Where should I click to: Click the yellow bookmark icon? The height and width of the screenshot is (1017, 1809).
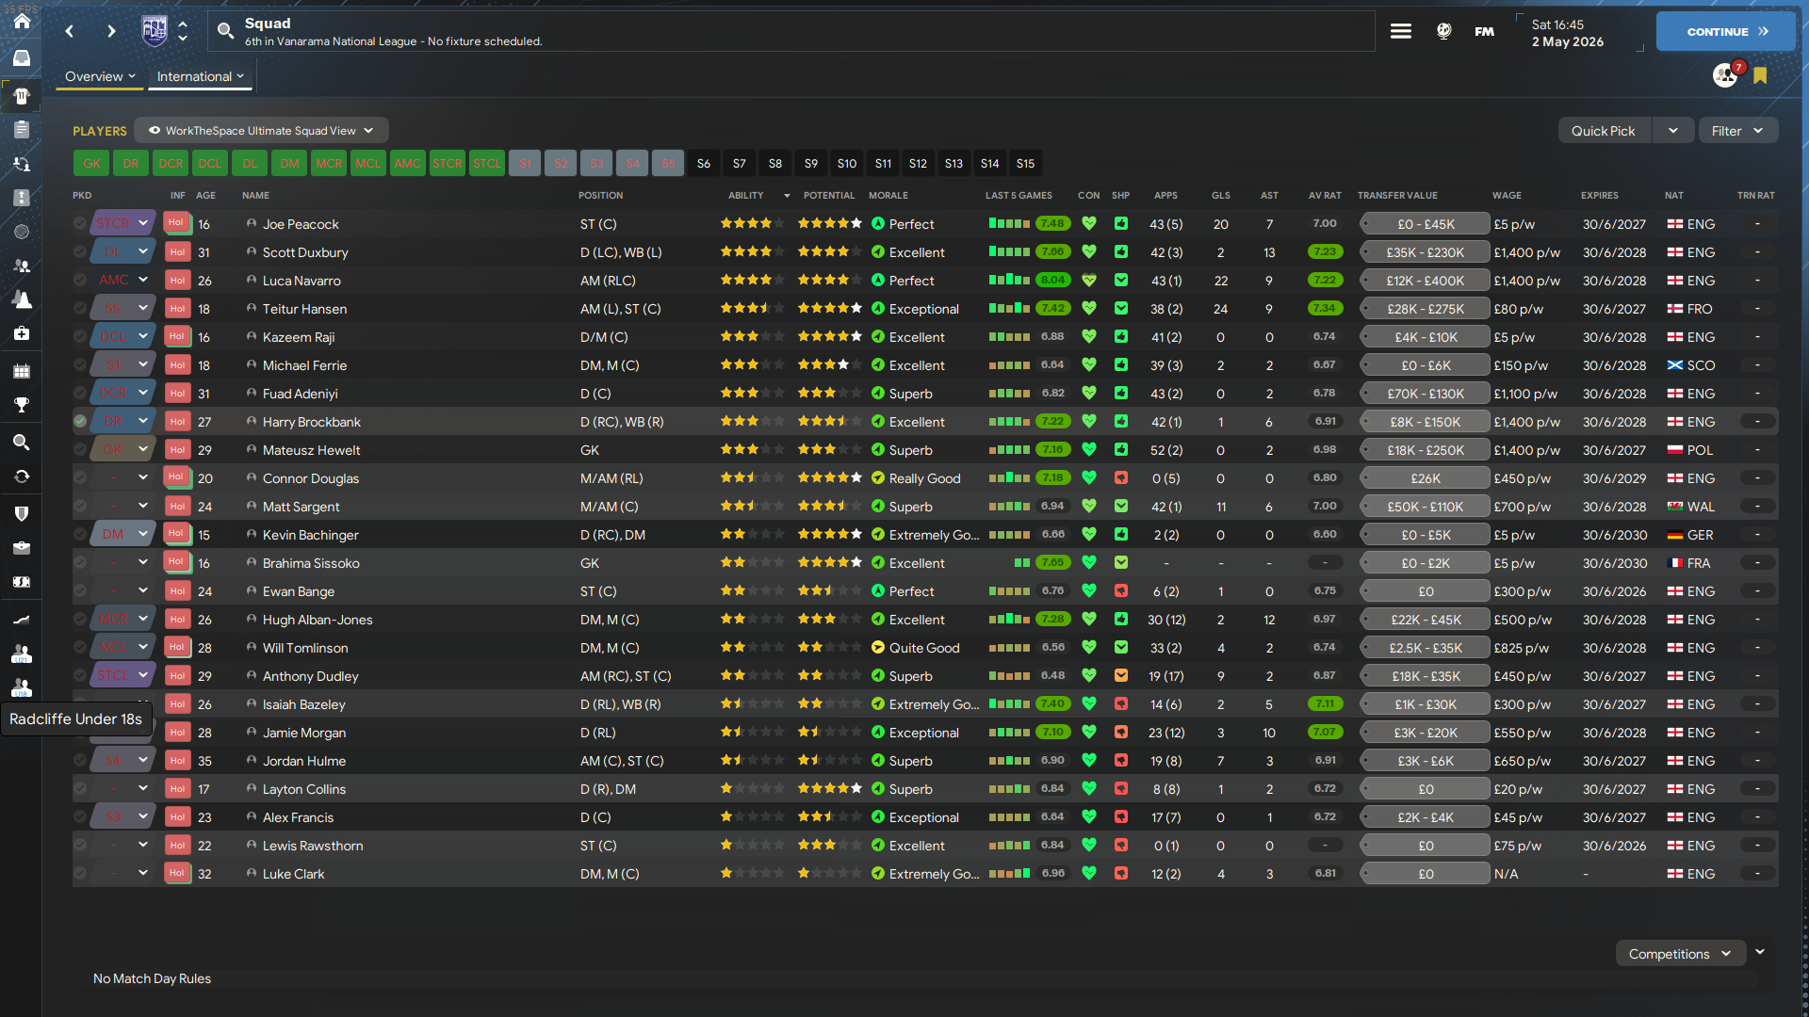(x=1760, y=75)
